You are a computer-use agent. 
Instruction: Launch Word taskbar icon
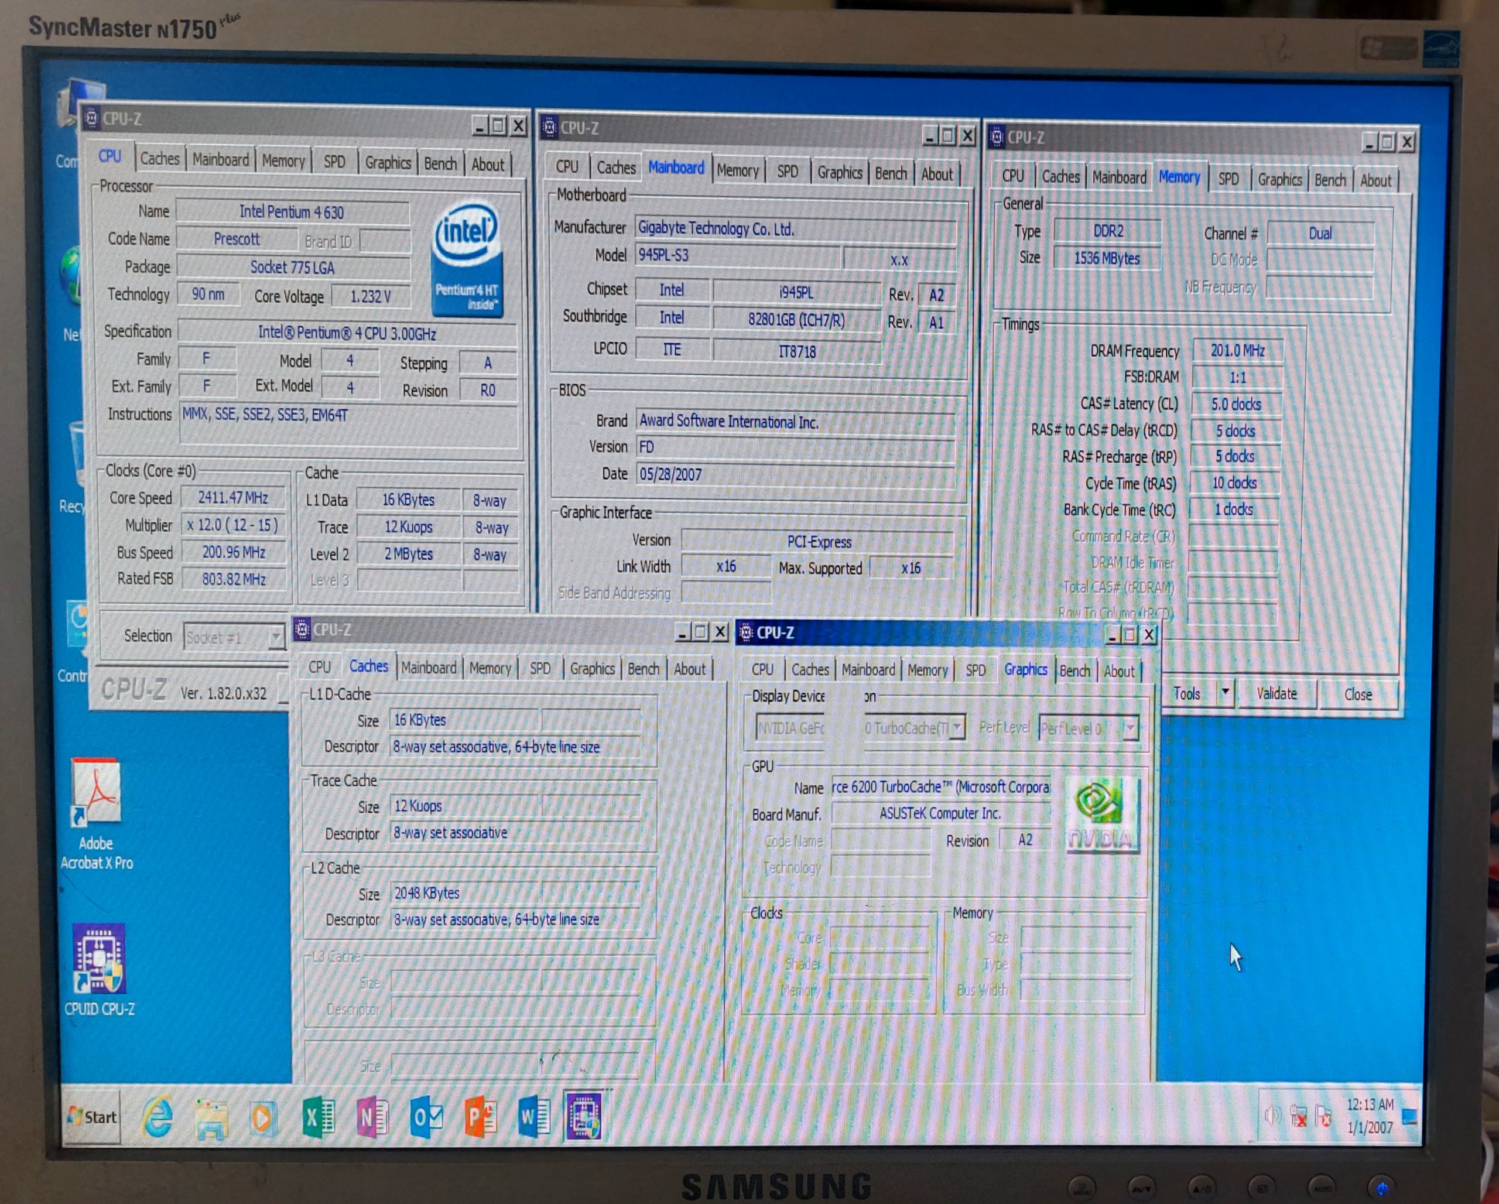(x=534, y=1117)
